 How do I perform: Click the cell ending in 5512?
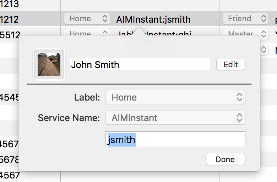click(10, 34)
